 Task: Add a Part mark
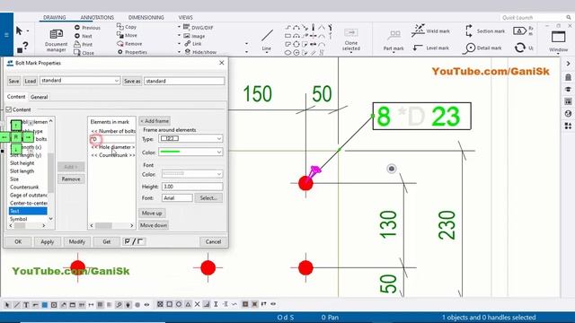(x=394, y=39)
